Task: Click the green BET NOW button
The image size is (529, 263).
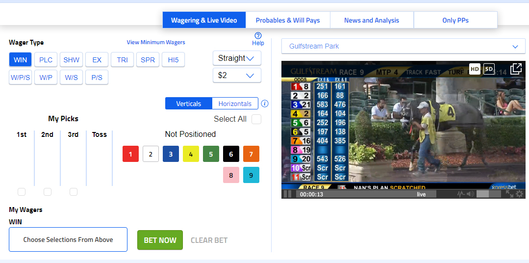Action: point(160,240)
